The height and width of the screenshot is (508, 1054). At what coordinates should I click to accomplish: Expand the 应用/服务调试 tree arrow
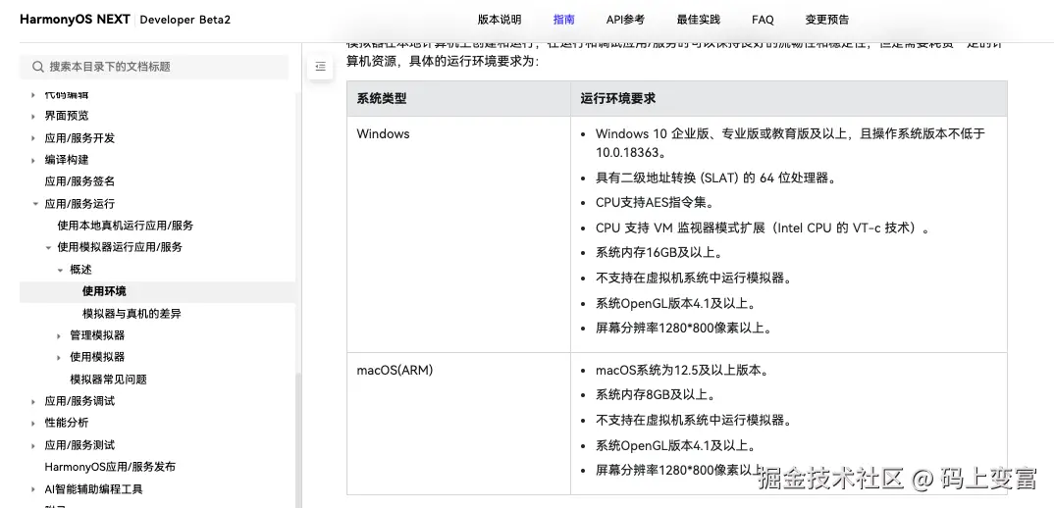click(x=33, y=402)
